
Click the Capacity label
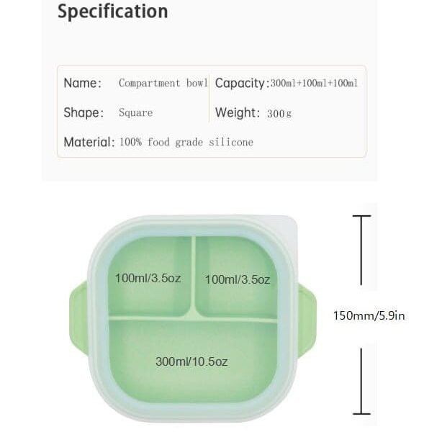coord(242,84)
